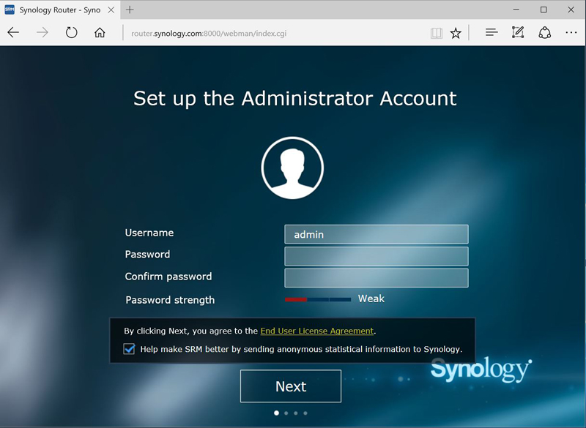The width and height of the screenshot is (586, 428).
Task: Add page to favorites with star icon
Action: click(456, 33)
